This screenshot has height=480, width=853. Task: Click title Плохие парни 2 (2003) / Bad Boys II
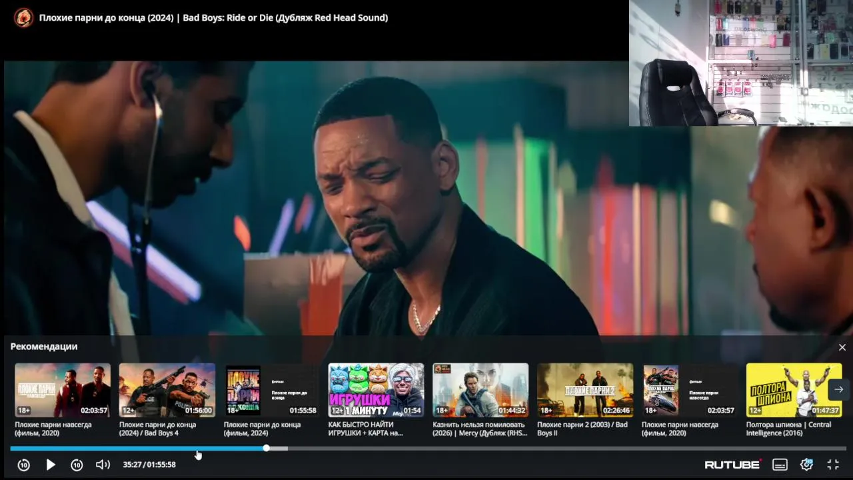click(x=582, y=429)
